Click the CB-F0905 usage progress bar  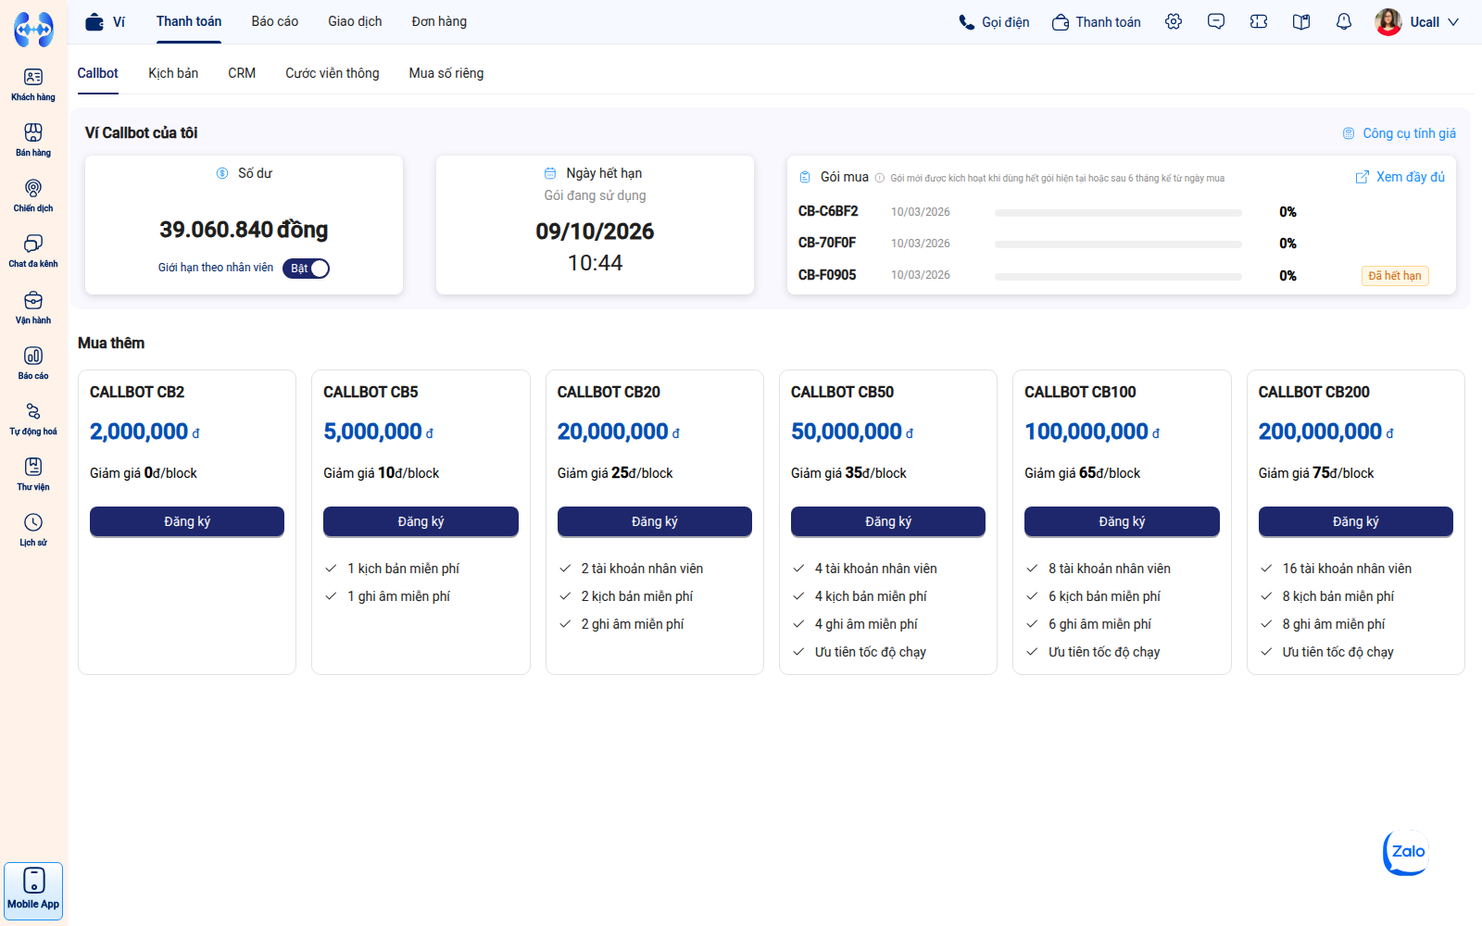(1118, 277)
